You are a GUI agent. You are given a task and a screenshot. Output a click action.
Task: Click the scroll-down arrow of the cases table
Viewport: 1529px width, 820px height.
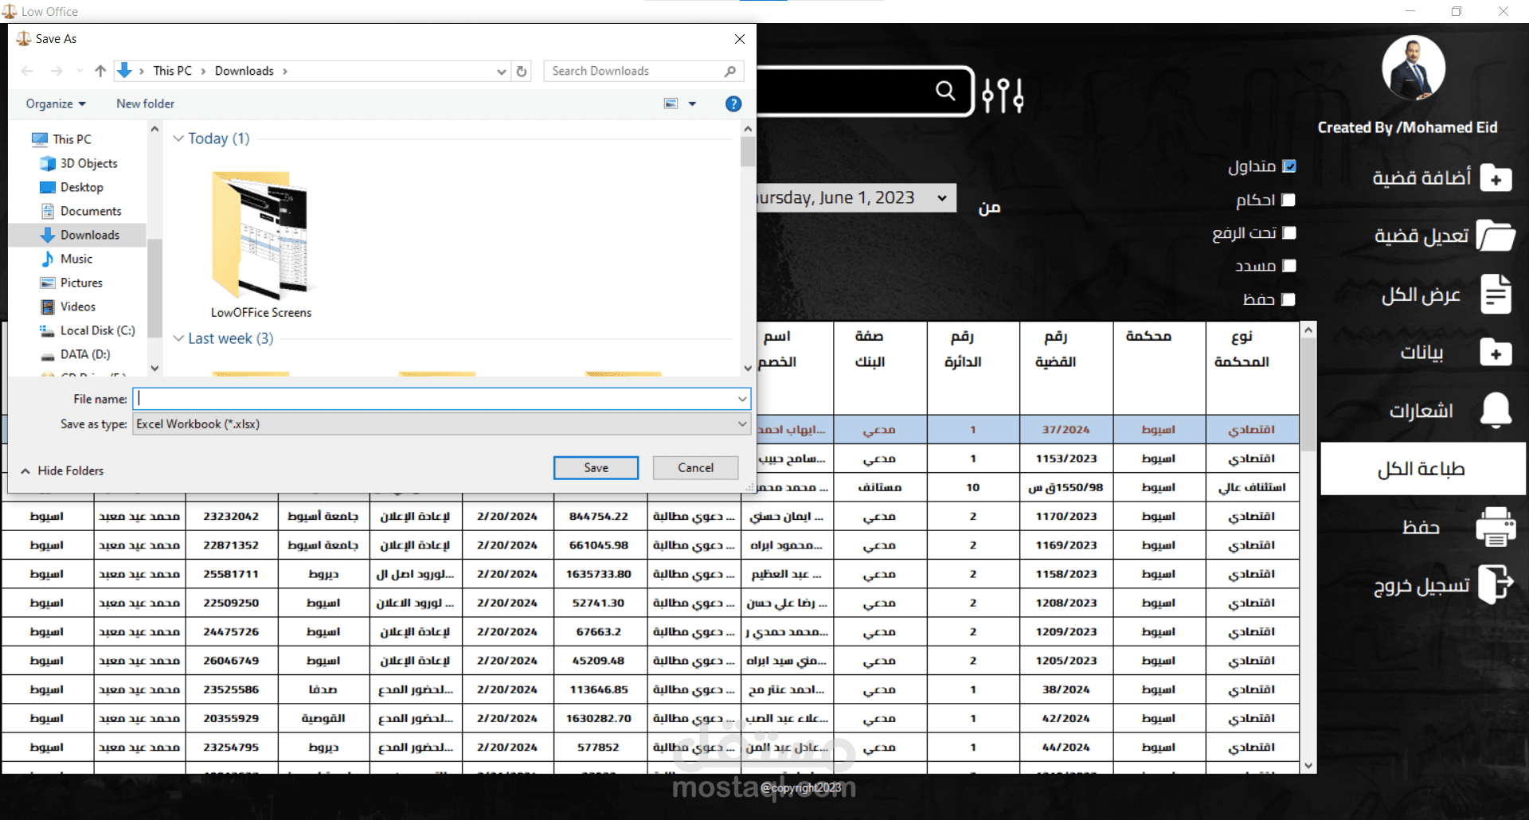1308,766
